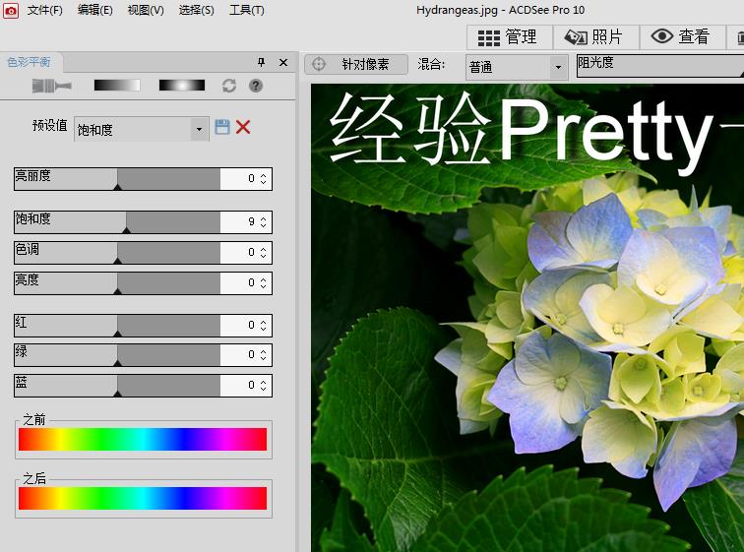Click the ACDSee camera app icon
This screenshot has height=552, width=744.
coord(11,10)
